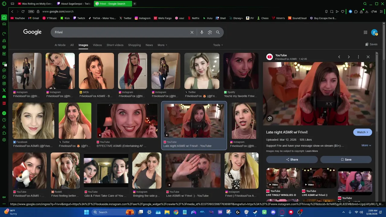Open the AI assistant button in the toolbar
The width and height of the screenshot is (386, 217).
tap(374, 11)
